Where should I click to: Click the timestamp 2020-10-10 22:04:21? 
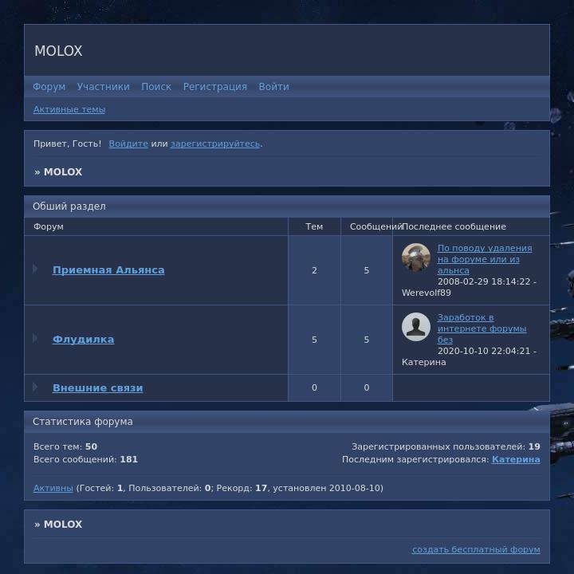point(484,351)
